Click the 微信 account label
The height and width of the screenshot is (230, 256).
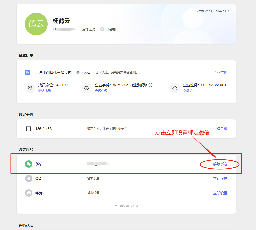click(x=39, y=164)
